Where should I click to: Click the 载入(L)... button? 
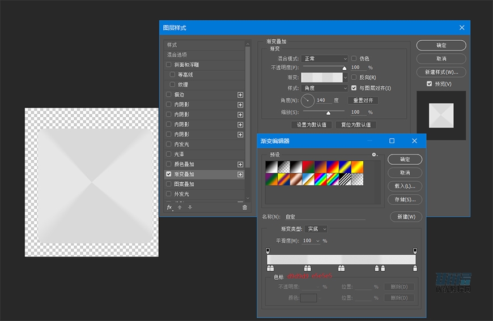[405, 186]
